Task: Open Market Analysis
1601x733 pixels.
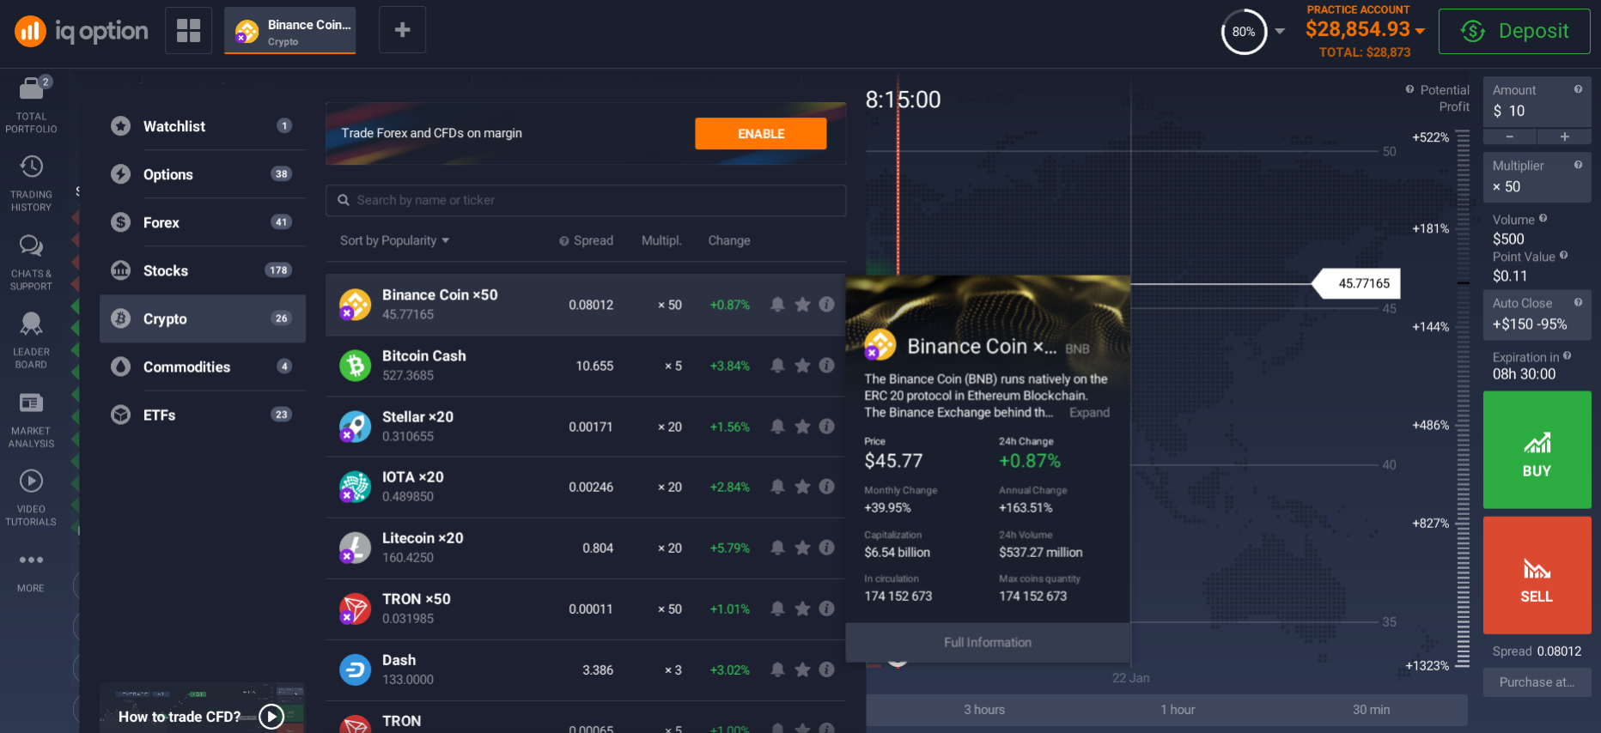Action: coord(31,420)
